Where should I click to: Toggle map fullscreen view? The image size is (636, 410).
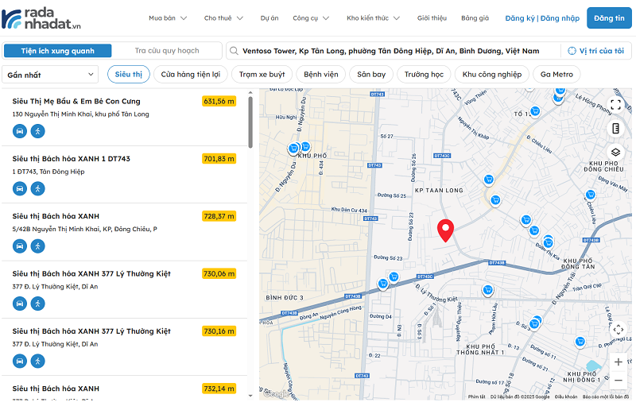(616, 105)
